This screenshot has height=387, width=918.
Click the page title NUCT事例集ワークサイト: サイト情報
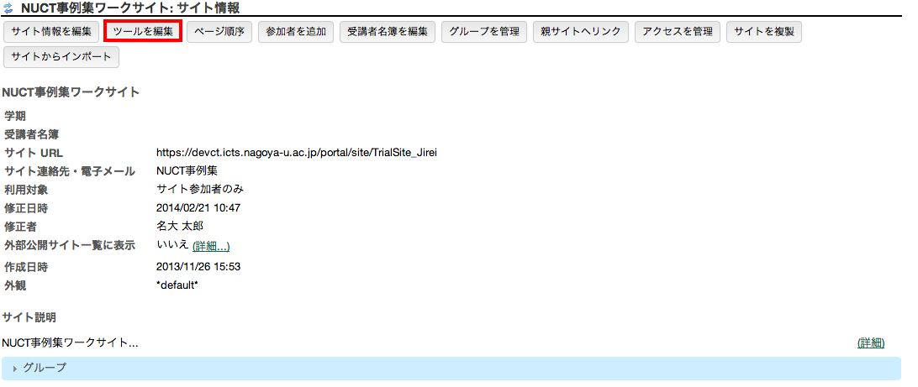(x=130, y=8)
